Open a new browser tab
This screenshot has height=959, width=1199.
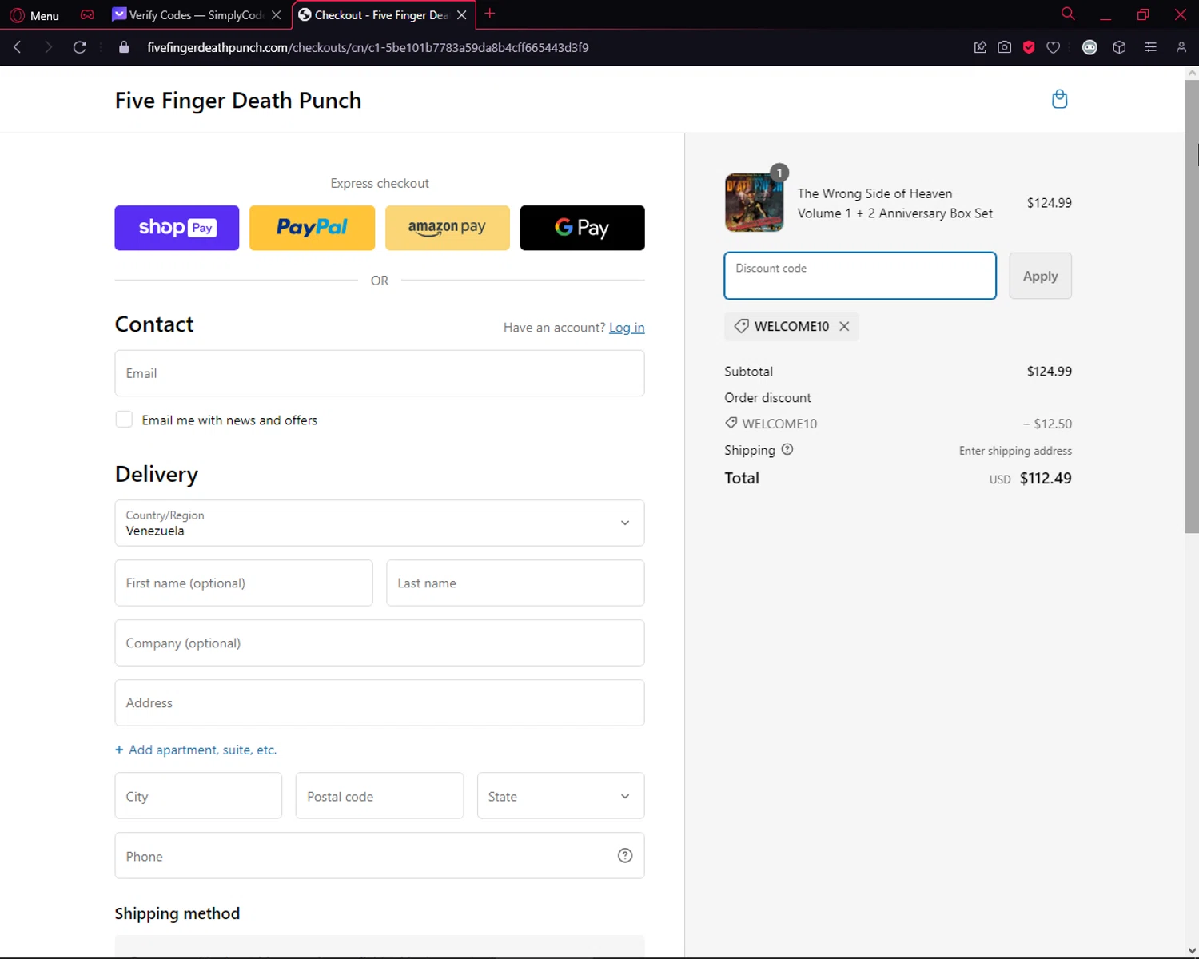490,14
